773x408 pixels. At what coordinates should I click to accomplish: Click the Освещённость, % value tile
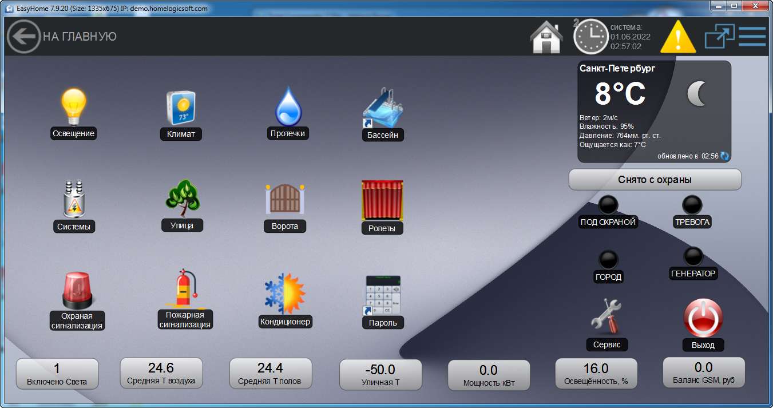(x=596, y=374)
